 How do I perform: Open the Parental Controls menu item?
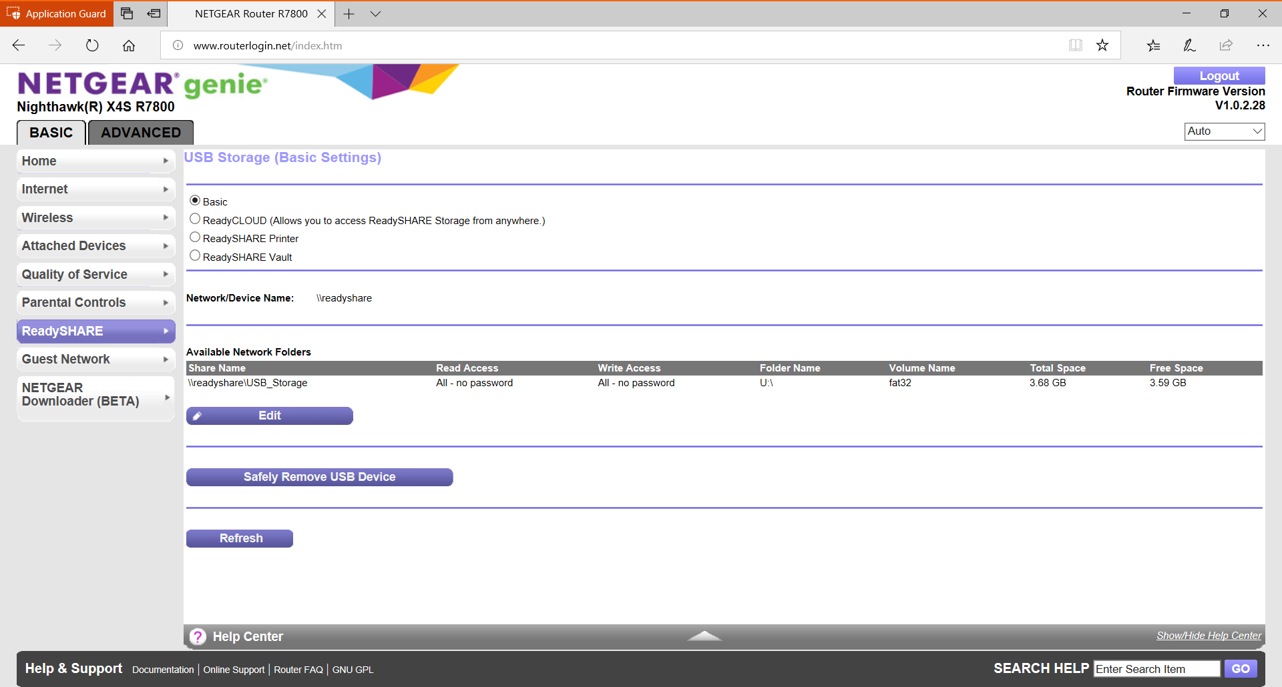pos(95,303)
